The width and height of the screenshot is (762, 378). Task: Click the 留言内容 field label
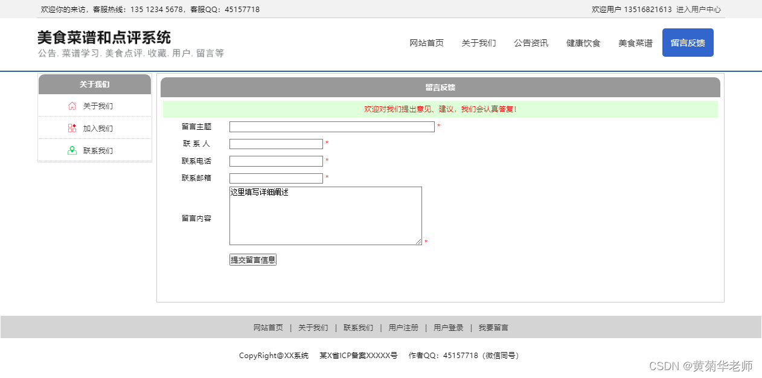point(196,218)
